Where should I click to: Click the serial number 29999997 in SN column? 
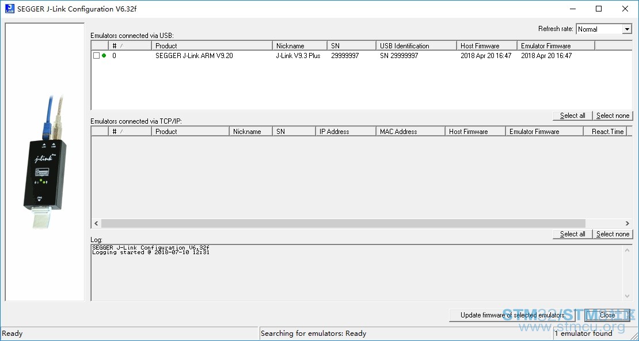pos(345,56)
